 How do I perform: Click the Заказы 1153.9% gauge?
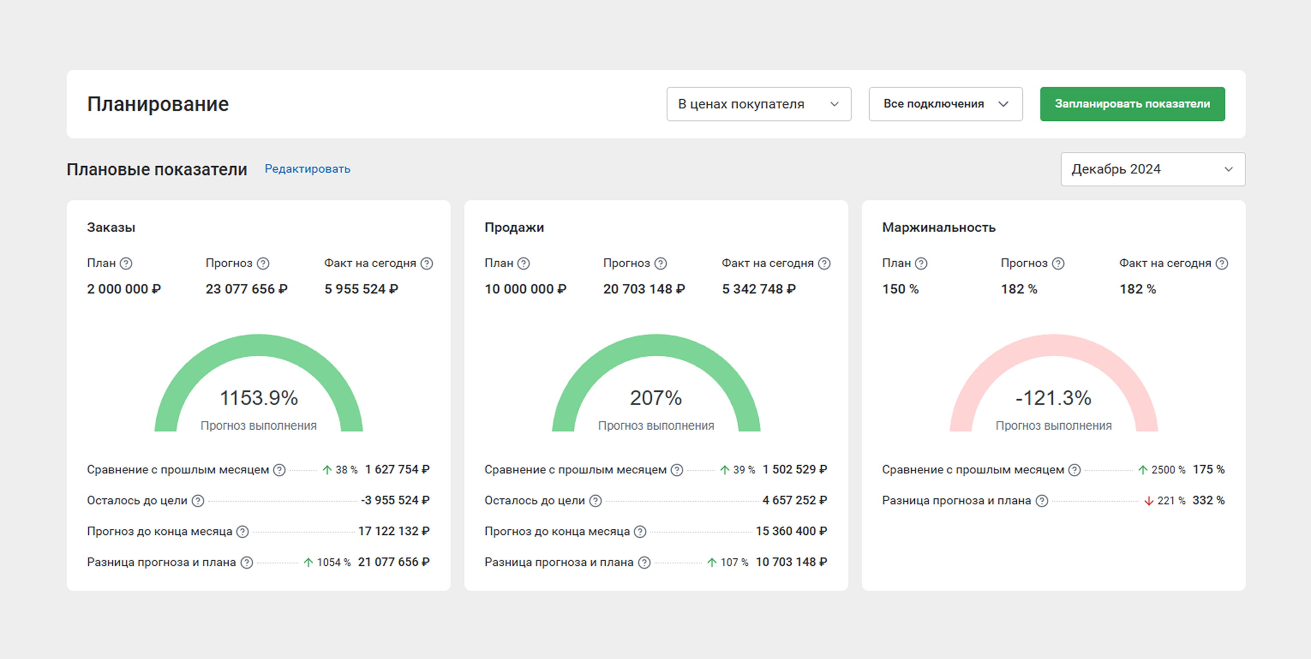(258, 346)
